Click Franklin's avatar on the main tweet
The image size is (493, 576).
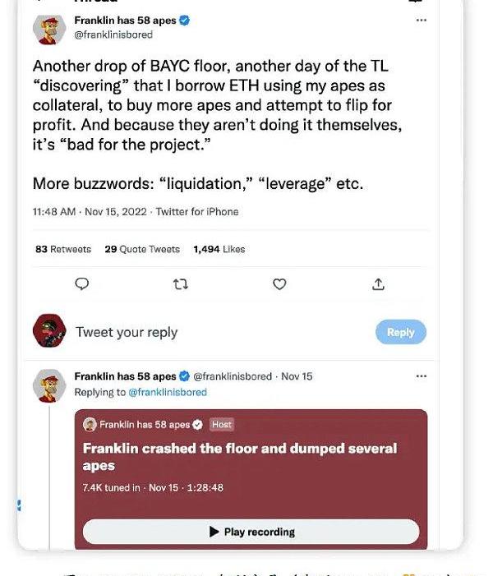coord(49,28)
